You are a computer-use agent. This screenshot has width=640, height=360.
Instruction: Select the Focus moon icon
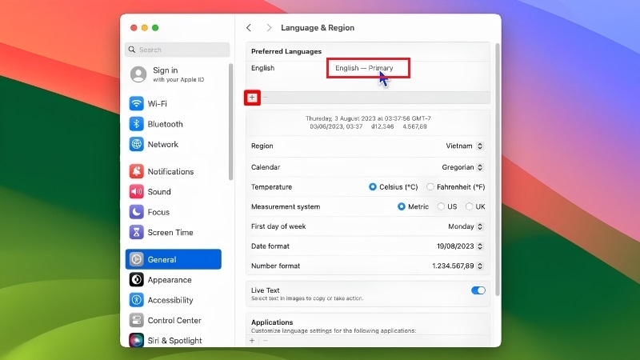[136, 212]
